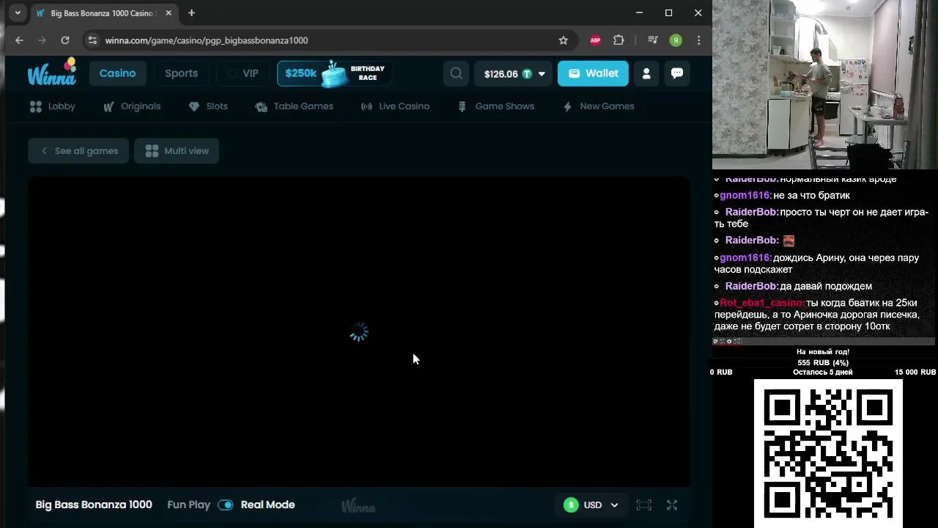Click the browser forward arrow
Viewport: 938px width, 528px height.
(x=42, y=40)
